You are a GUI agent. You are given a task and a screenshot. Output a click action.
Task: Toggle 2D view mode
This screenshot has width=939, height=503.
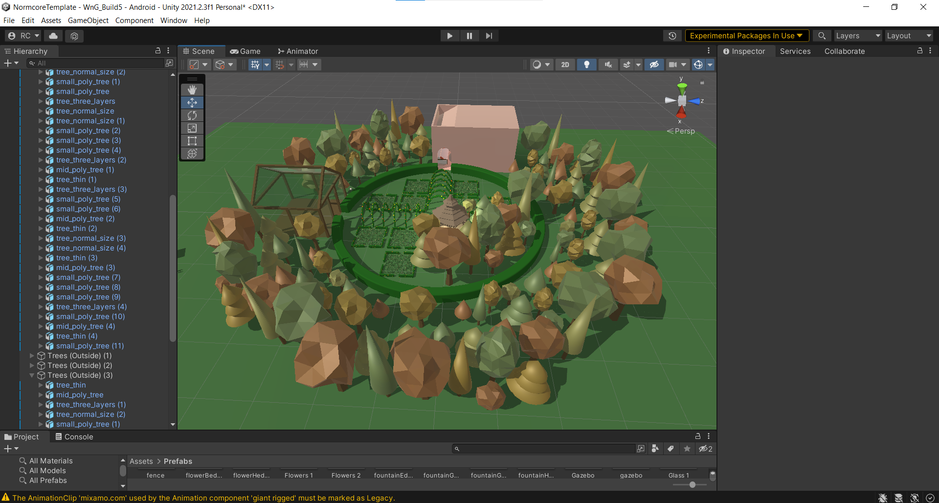tap(565, 65)
